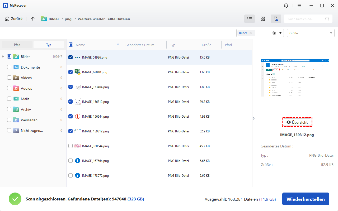Click the support headset icon

[x=286, y=6]
